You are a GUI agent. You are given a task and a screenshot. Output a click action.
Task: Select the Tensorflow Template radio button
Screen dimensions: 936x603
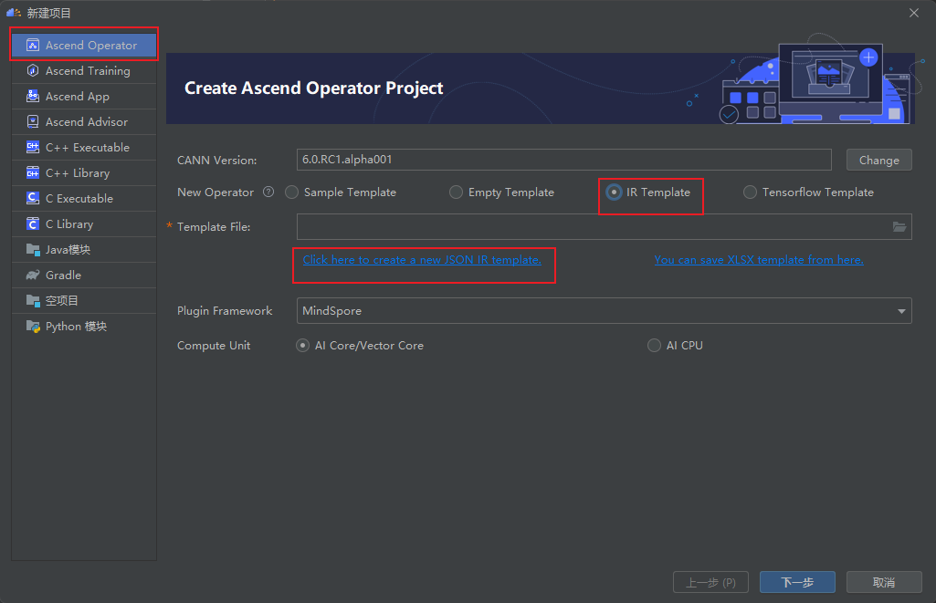tap(750, 192)
